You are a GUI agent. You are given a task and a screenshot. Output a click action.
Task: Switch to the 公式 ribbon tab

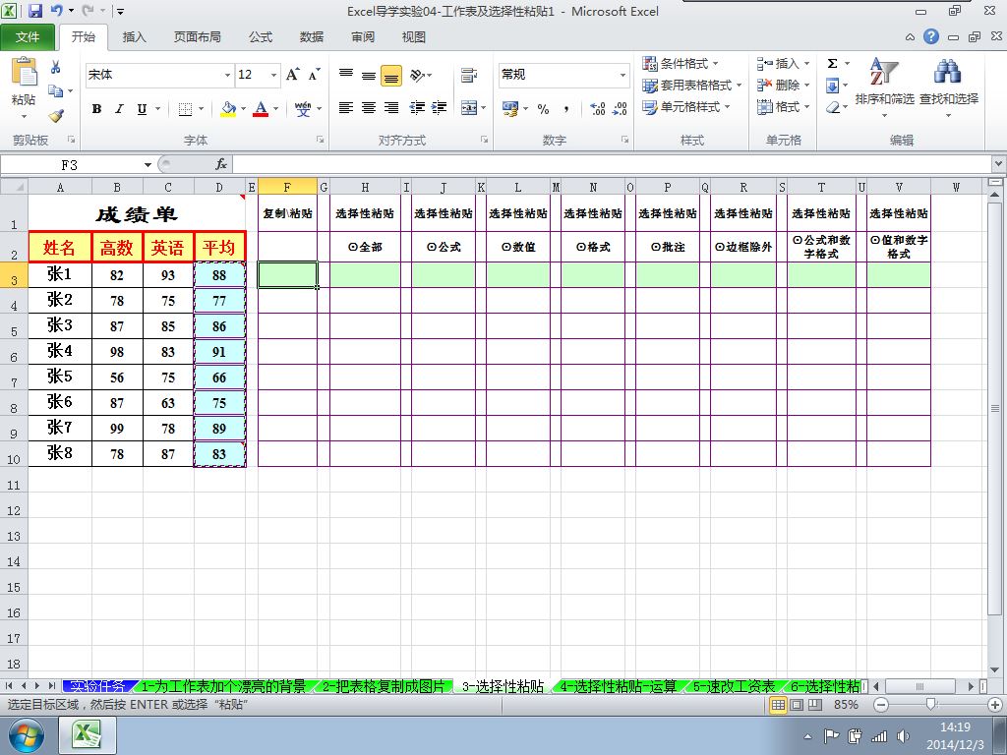(261, 37)
